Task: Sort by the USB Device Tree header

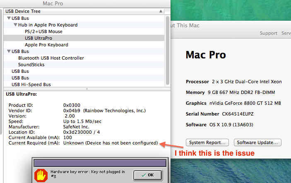Action: tap(84, 11)
